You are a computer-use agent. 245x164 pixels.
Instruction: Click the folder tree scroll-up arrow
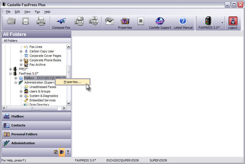[68, 47]
